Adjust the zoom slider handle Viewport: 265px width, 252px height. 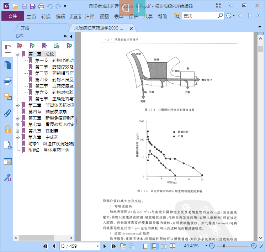click(224, 246)
